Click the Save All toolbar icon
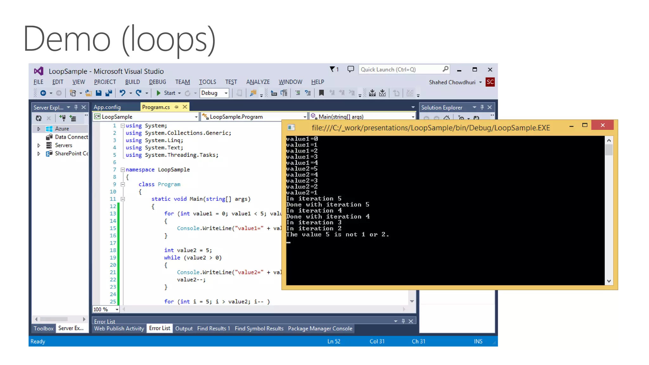Image resolution: width=649 pixels, height=365 pixels. point(109,93)
